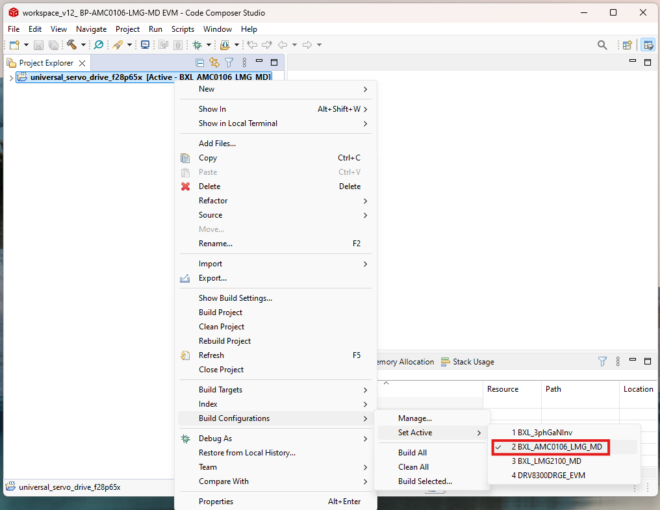Click the Debug bug icon in toolbar
Screen dimensions: 660x510
tap(197, 45)
